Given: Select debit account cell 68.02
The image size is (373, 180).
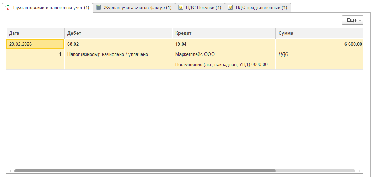Looking at the screenshot, I should click(82, 44).
